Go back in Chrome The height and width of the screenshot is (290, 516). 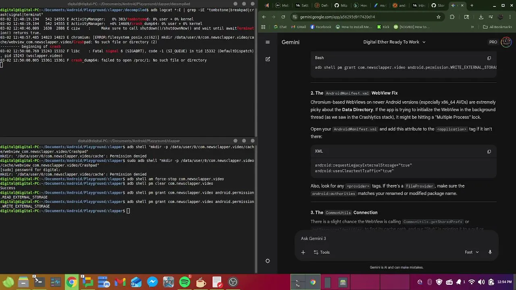[x=264, y=17]
